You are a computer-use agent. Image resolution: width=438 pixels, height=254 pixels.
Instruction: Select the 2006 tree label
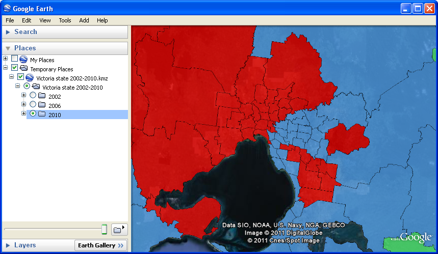(x=55, y=106)
